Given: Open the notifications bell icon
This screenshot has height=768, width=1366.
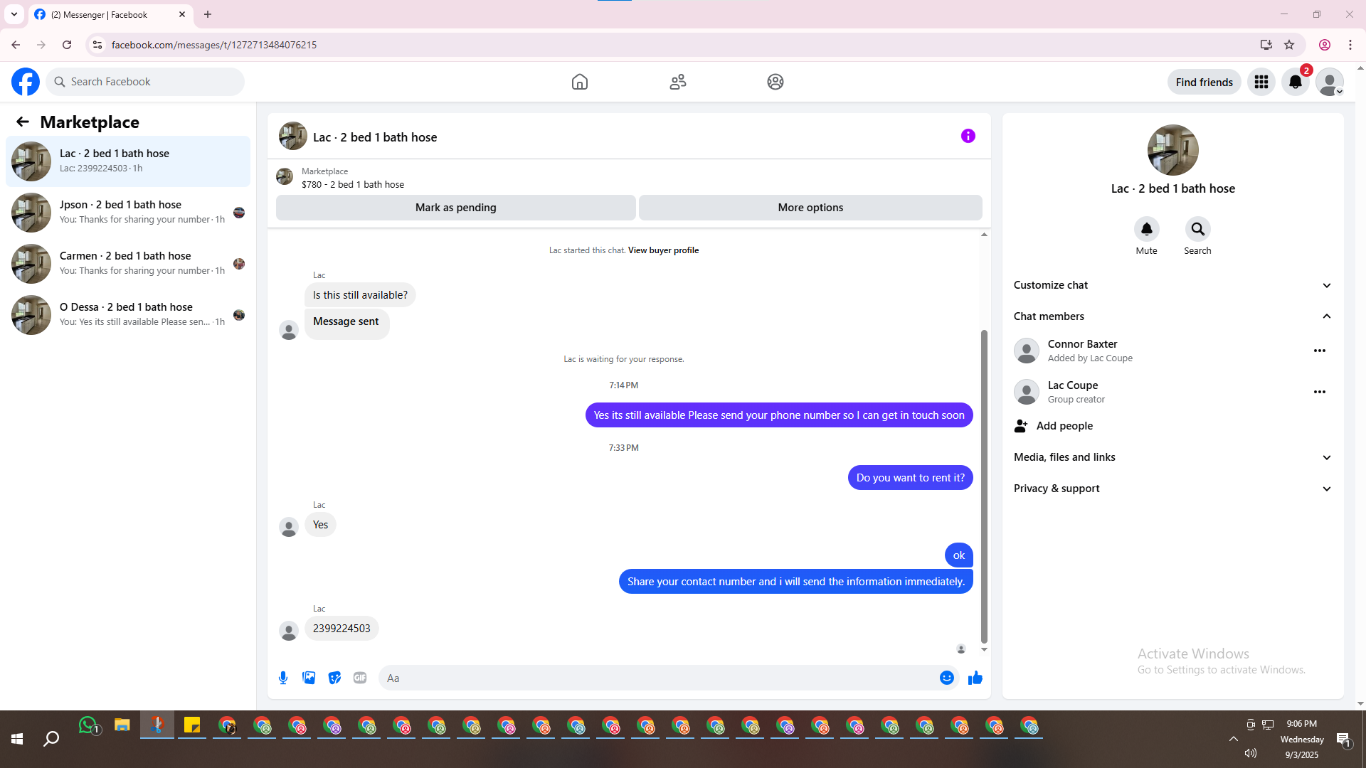Looking at the screenshot, I should click(1296, 82).
